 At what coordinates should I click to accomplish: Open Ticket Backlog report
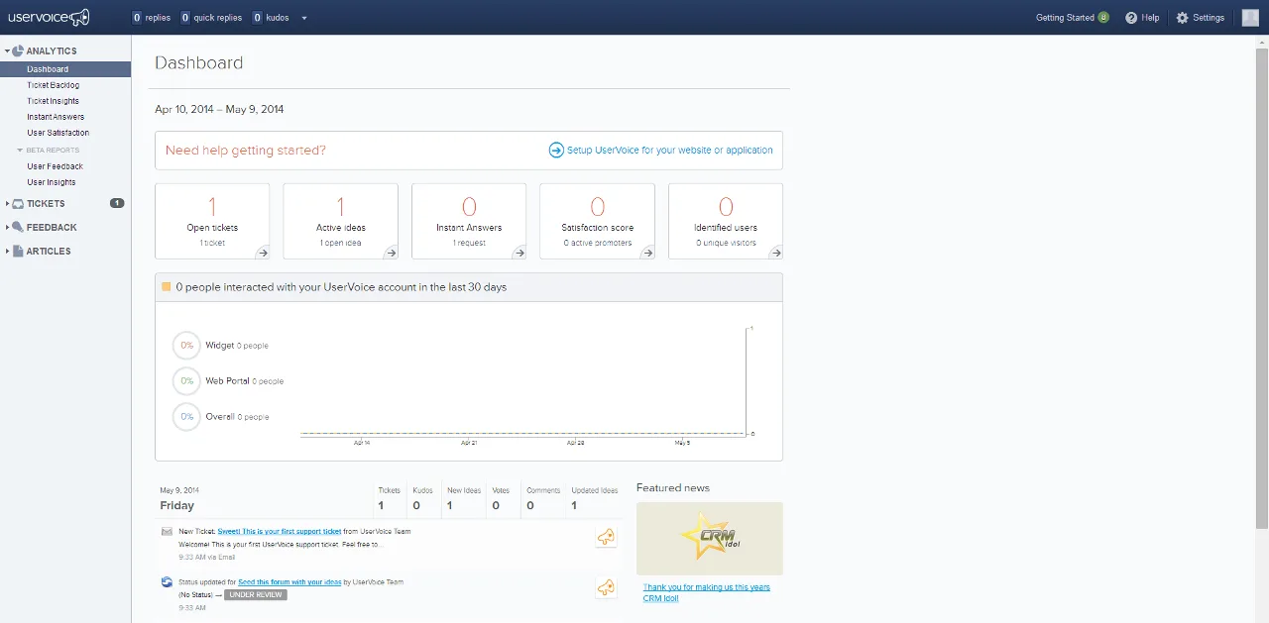54,85
